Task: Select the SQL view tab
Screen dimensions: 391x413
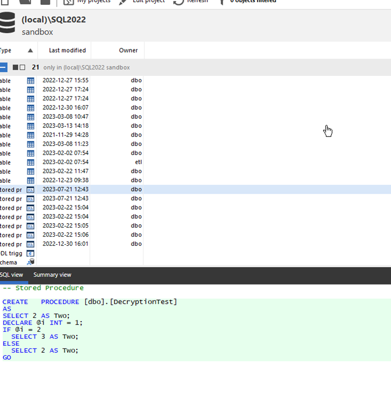Action: [x=11, y=275]
